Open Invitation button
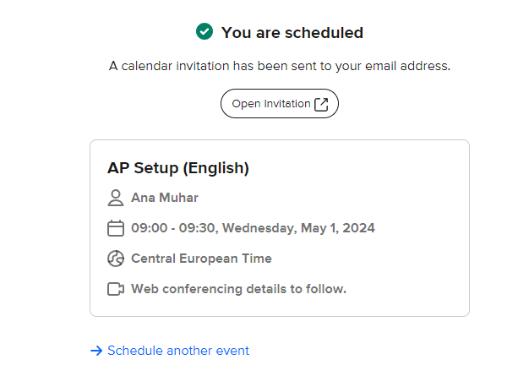518x376 pixels. tap(280, 103)
